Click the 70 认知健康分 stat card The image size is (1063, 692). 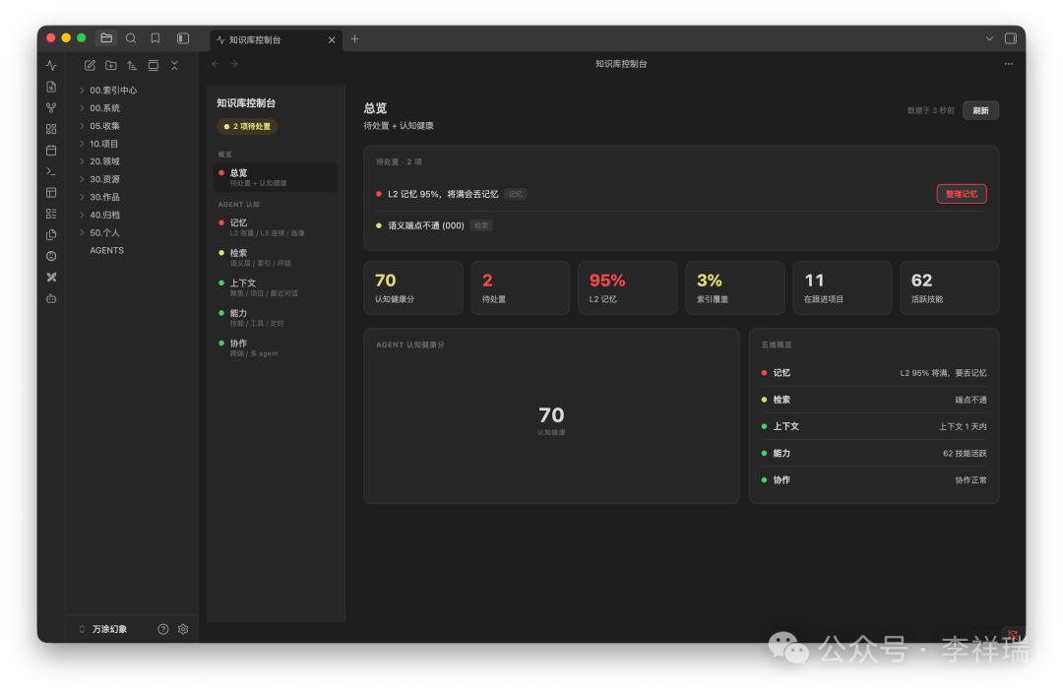[x=413, y=288]
